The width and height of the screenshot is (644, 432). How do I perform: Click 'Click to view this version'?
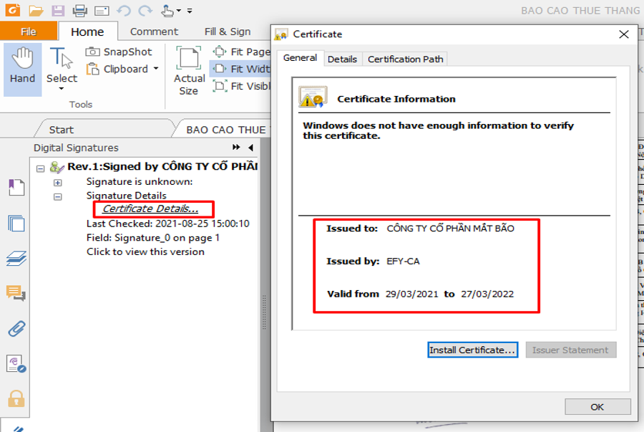[x=145, y=251]
